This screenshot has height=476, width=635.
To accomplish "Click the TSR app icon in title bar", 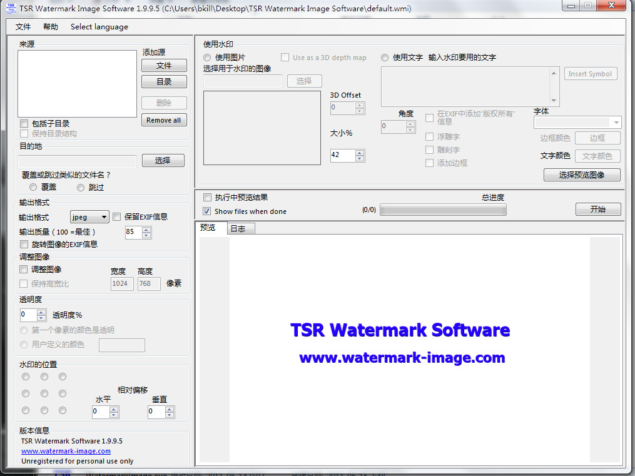I will (11, 8).
